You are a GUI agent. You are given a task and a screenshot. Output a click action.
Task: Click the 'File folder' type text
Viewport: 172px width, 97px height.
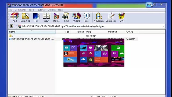click(91, 36)
